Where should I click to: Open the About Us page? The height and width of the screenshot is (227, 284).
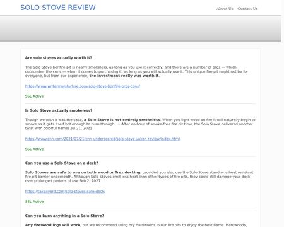click(225, 9)
